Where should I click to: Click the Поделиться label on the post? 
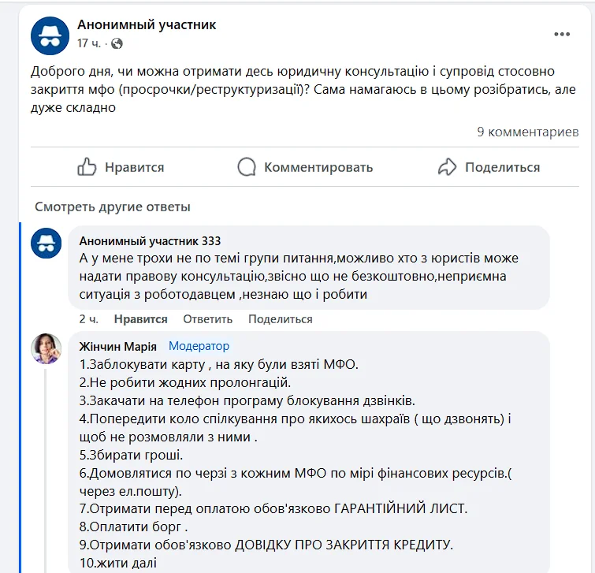(x=502, y=167)
